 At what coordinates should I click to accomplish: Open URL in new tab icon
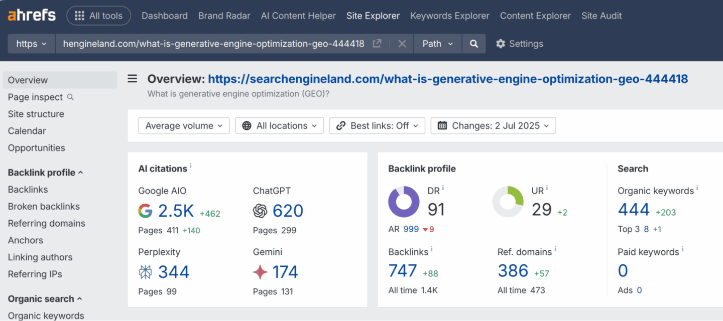click(377, 44)
